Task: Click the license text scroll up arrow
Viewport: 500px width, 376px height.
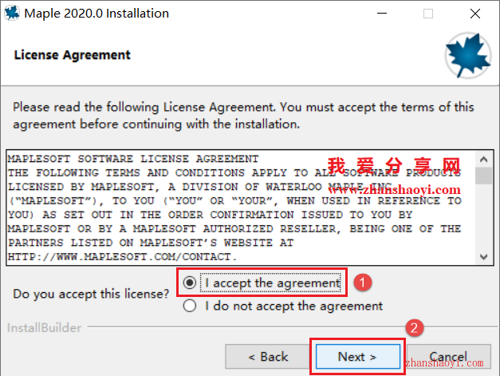Action: [483, 160]
